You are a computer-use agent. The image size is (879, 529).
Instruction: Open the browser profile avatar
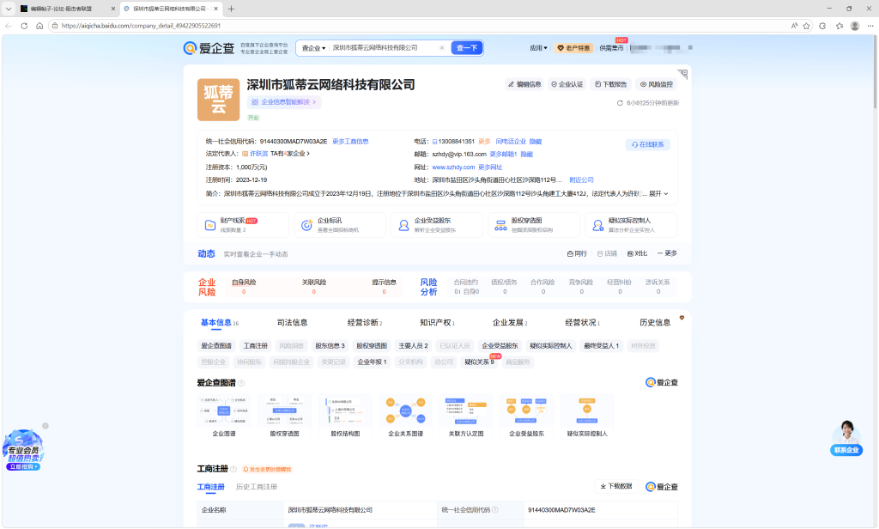click(855, 26)
